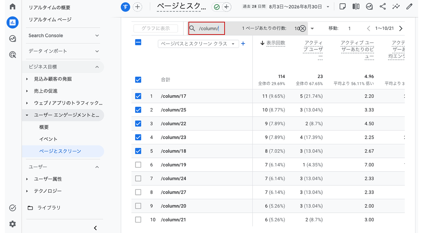Click the 移動 row number field
423x233 pixels.
[x=350, y=29]
